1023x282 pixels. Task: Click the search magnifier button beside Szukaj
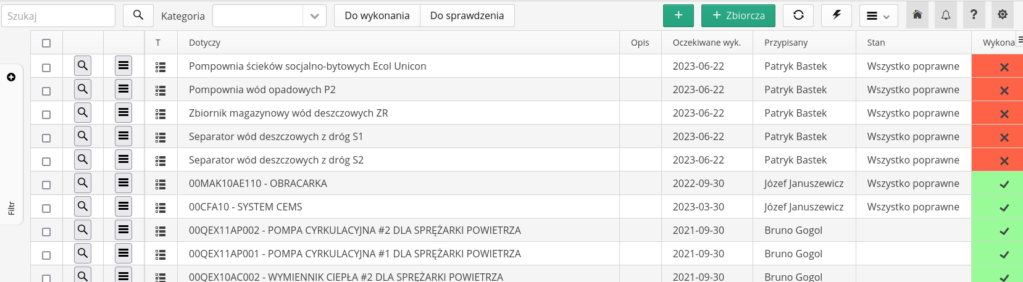(x=138, y=15)
